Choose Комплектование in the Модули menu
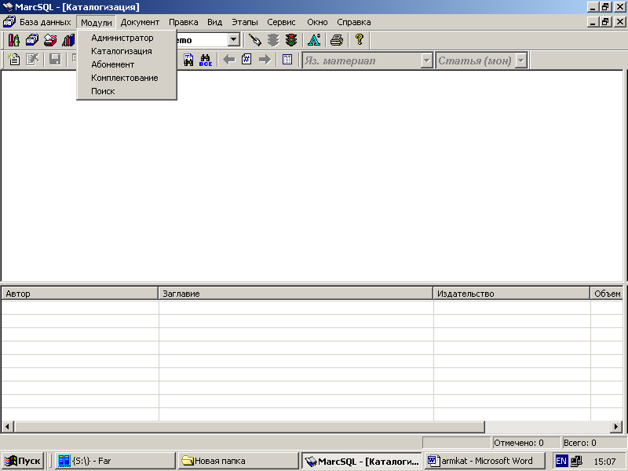The height and width of the screenshot is (471, 628). click(126, 78)
